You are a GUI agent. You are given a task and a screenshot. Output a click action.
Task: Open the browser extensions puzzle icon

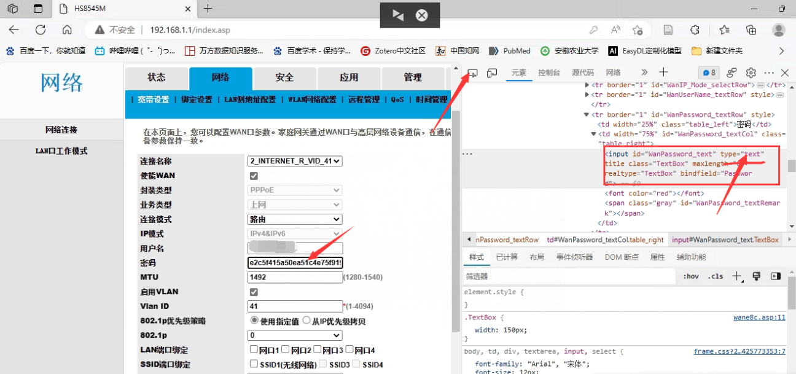pos(695,29)
